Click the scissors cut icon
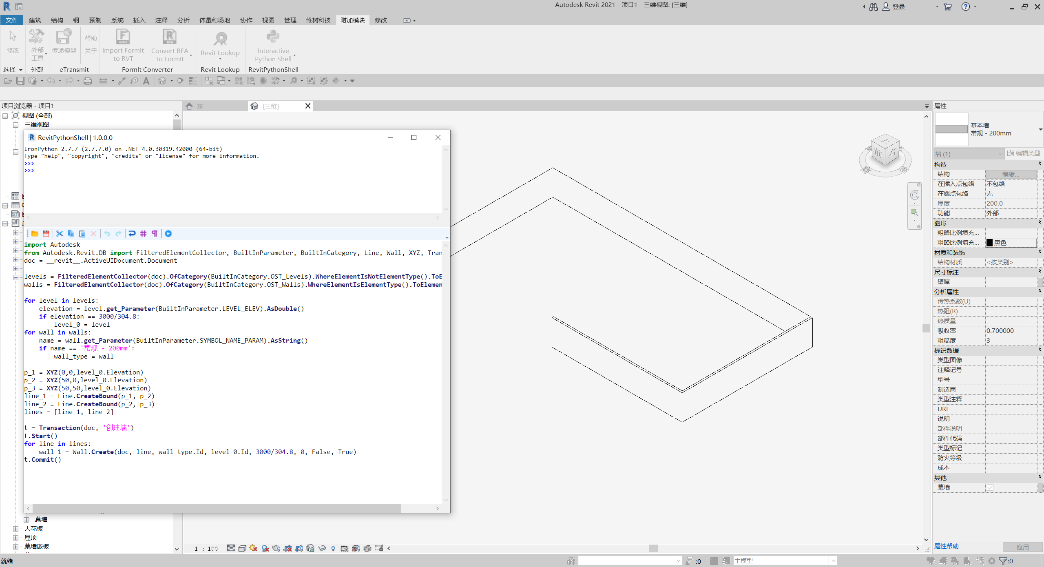Viewport: 1044px width, 567px height. coord(60,233)
